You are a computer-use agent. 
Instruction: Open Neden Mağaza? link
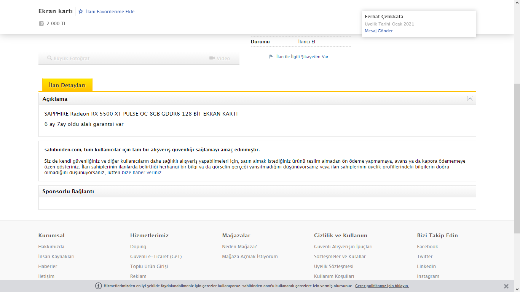[239, 247]
